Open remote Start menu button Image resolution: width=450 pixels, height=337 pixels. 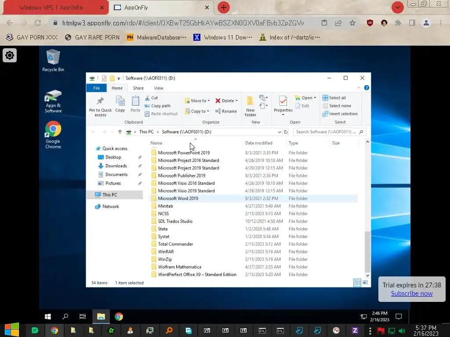pos(48,316)
